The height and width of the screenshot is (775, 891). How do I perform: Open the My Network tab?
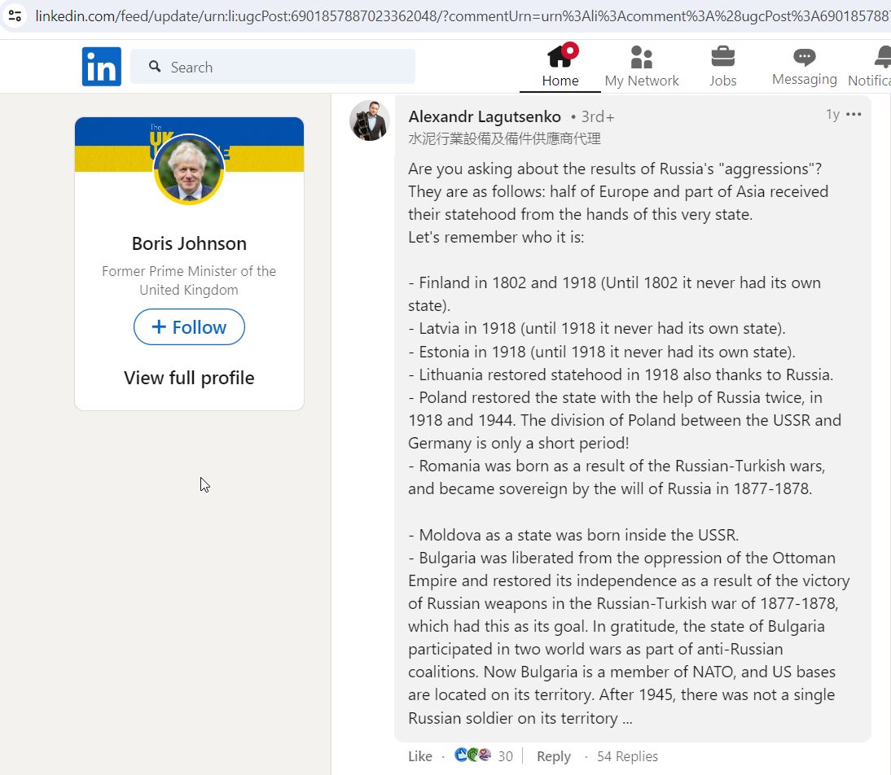point(642,66)
